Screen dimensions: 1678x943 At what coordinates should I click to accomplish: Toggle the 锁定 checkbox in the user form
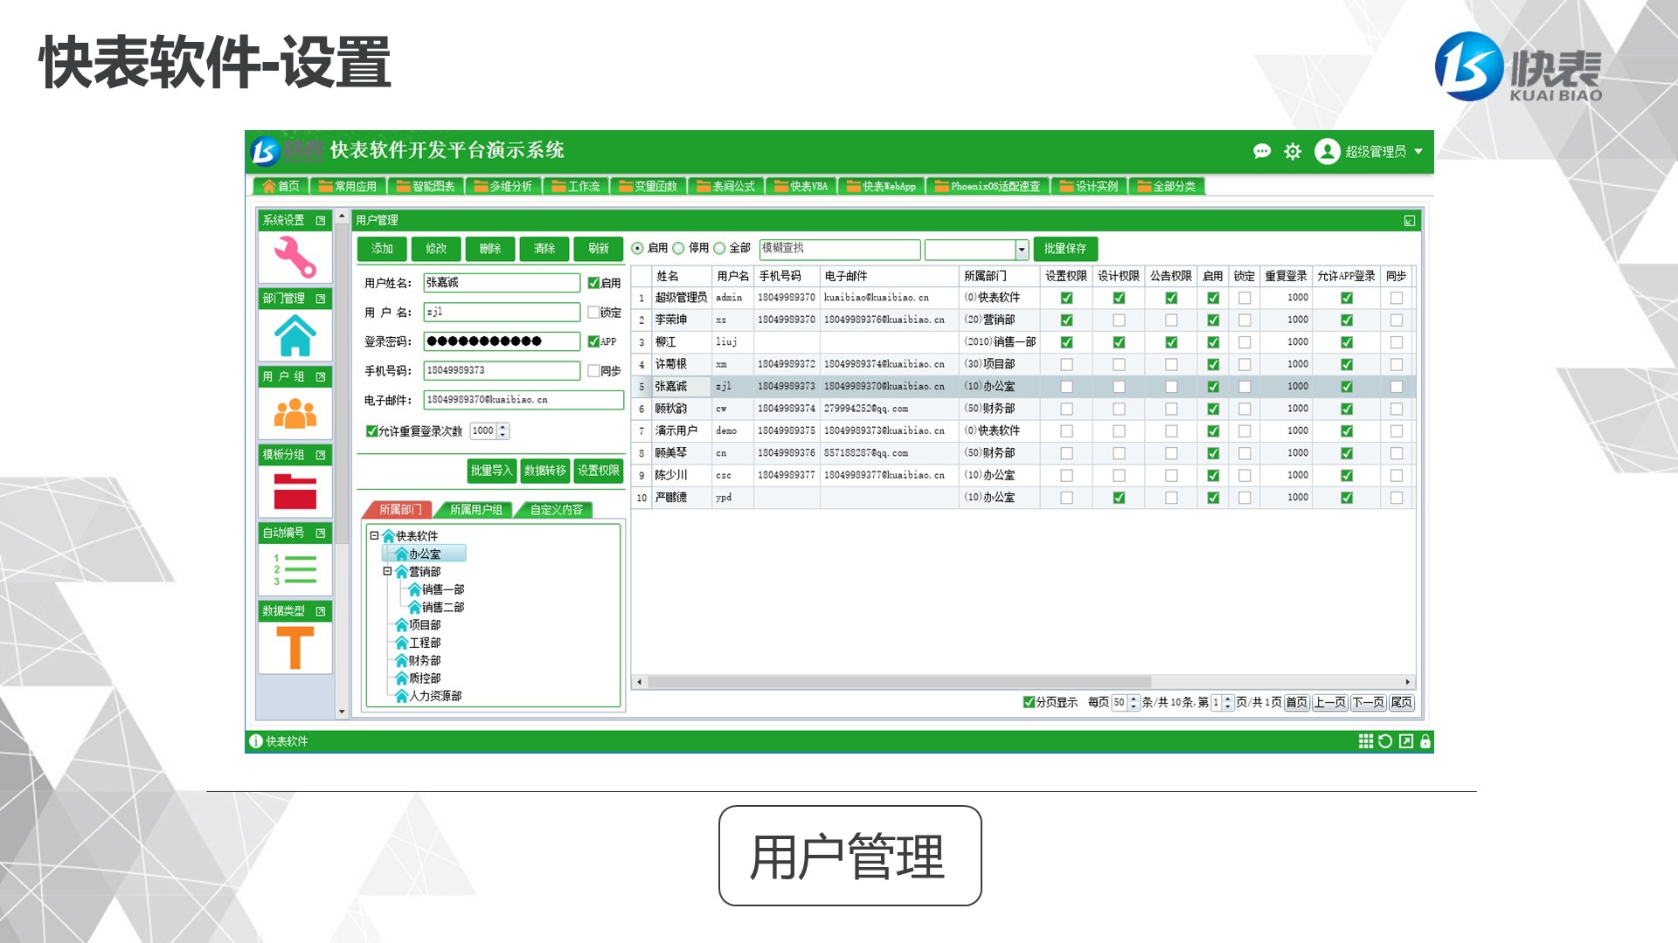[x=593, y=313]
